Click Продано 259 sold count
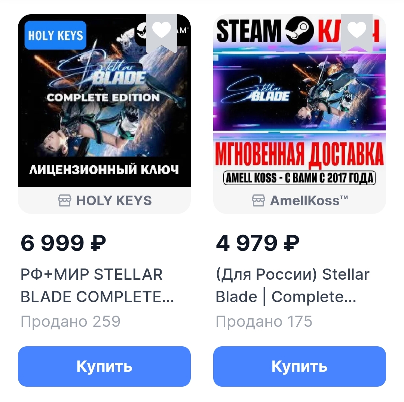The width and height of the screenshot is (404, 402). click(x=71, y=321)
